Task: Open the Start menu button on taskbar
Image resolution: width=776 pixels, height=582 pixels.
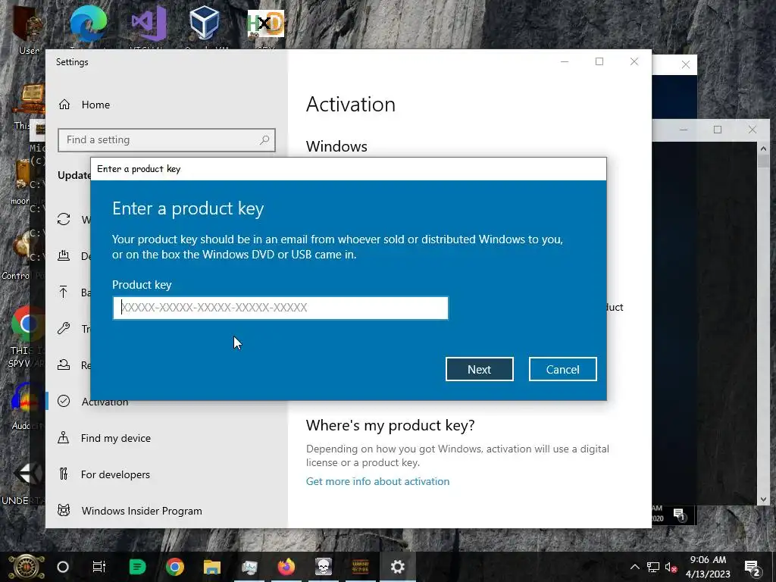Action: pos(27,567)
